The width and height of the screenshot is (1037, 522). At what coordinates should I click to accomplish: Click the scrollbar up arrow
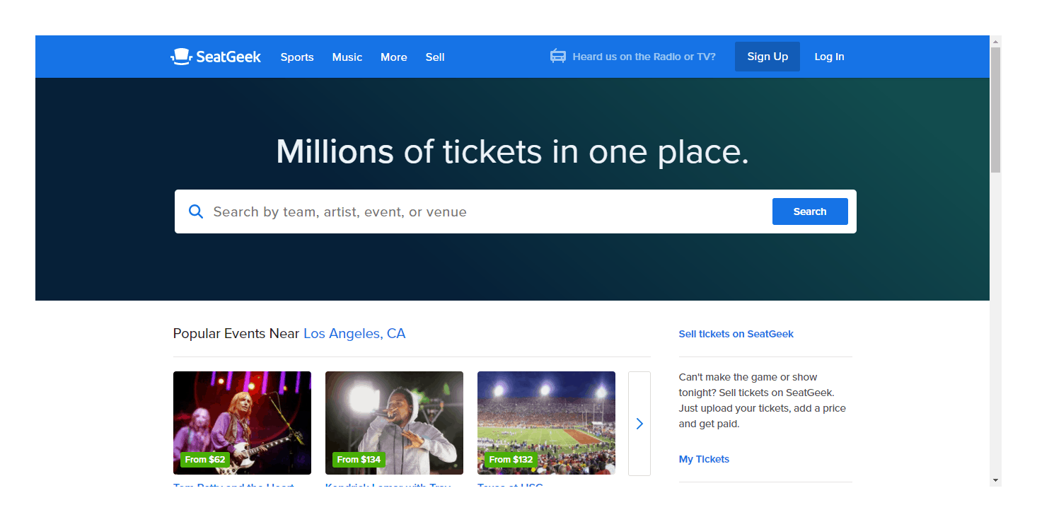pos(995,41)
